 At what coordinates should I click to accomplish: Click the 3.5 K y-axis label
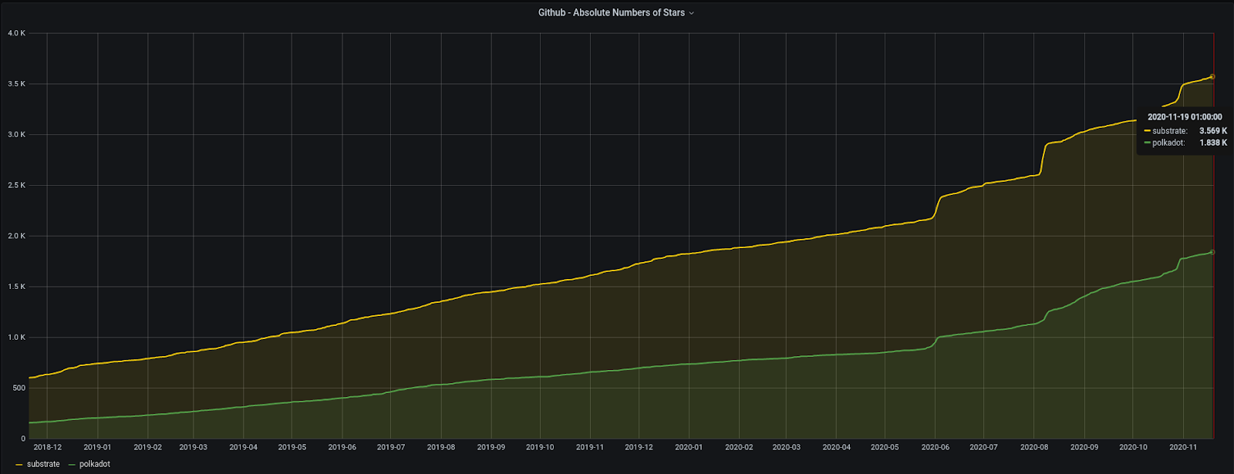tap(16, 84)
